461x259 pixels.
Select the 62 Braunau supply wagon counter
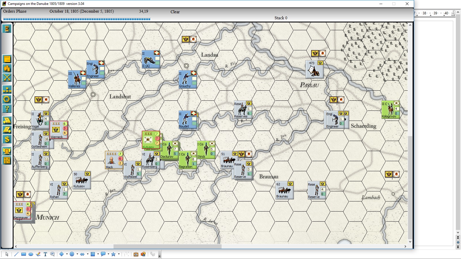285,190
